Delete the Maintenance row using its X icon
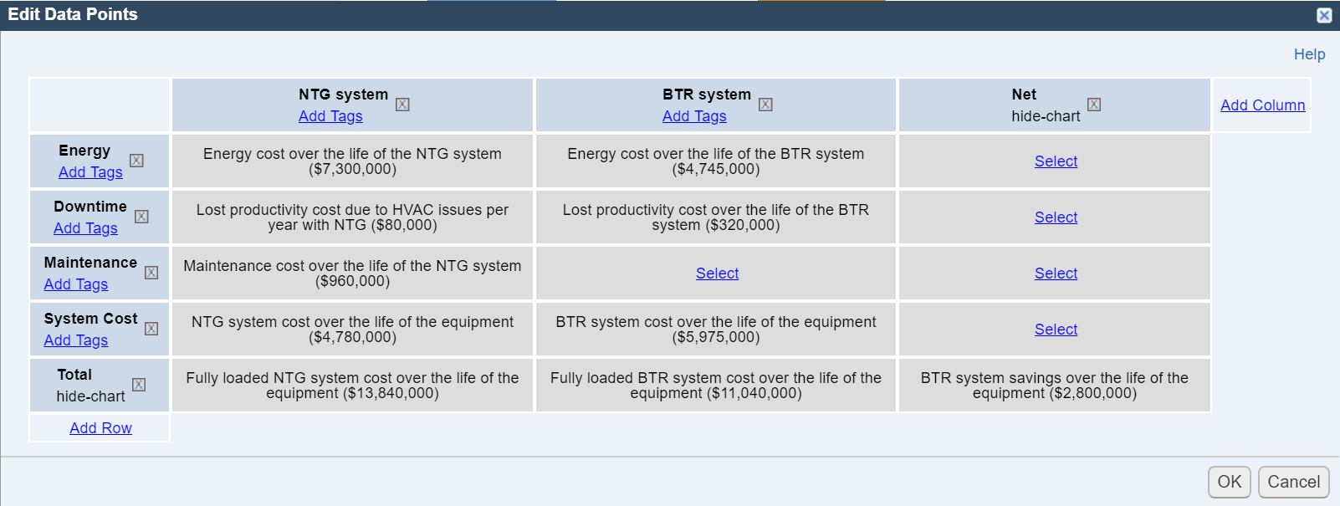The image size is (1340, 506). click(151, 273)
